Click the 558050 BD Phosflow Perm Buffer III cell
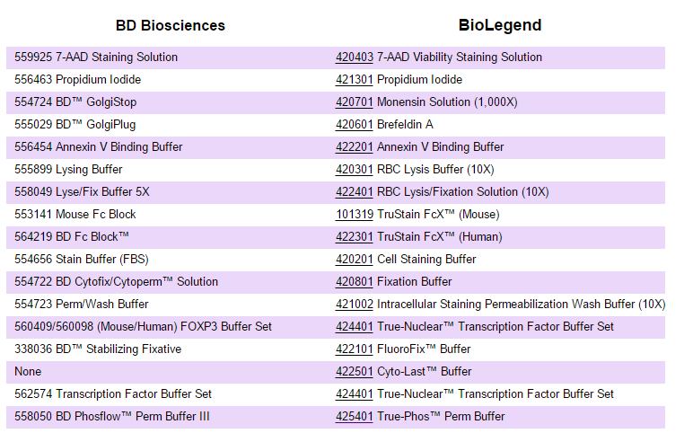Viewport: 684px width, 433px height. [112, 417]
